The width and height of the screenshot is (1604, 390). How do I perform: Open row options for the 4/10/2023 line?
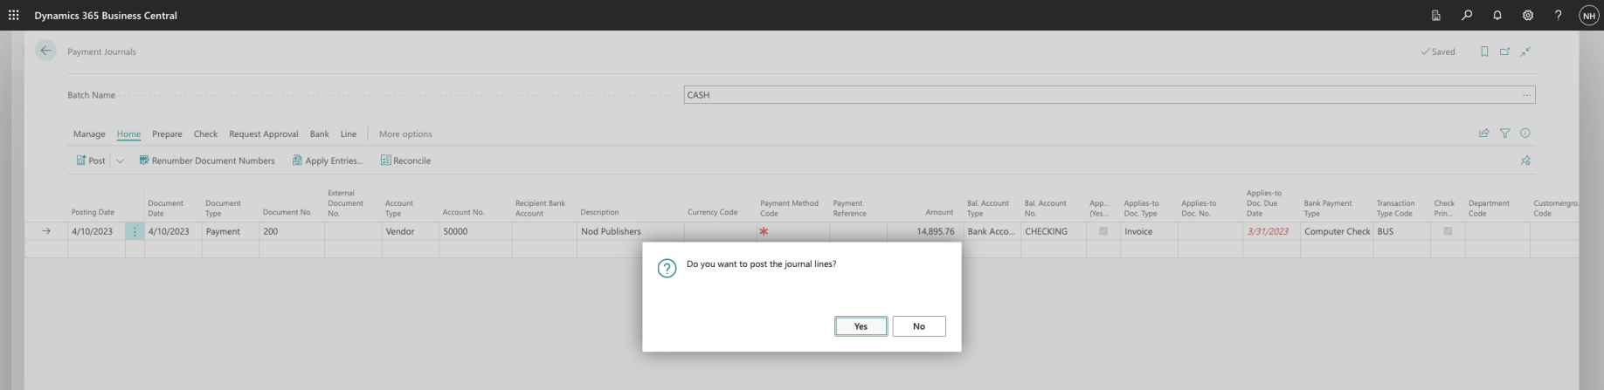point(135,231)
